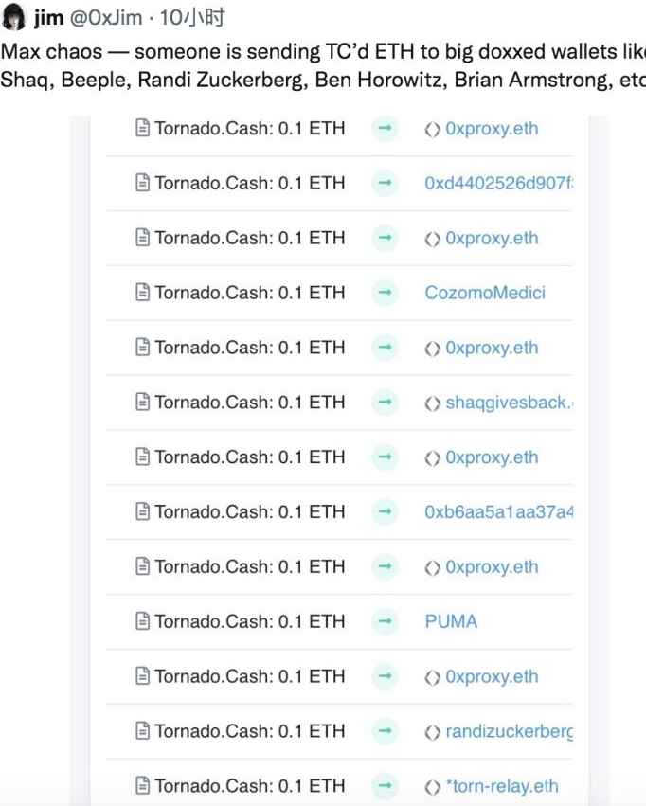Open the PUMA address link
This screenshot has height=806, width=646.
(x=451, y=621)
